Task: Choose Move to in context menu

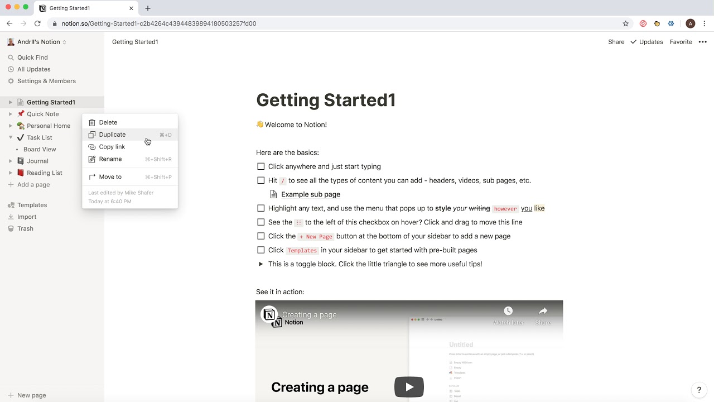Action: (x=130, y=177)
